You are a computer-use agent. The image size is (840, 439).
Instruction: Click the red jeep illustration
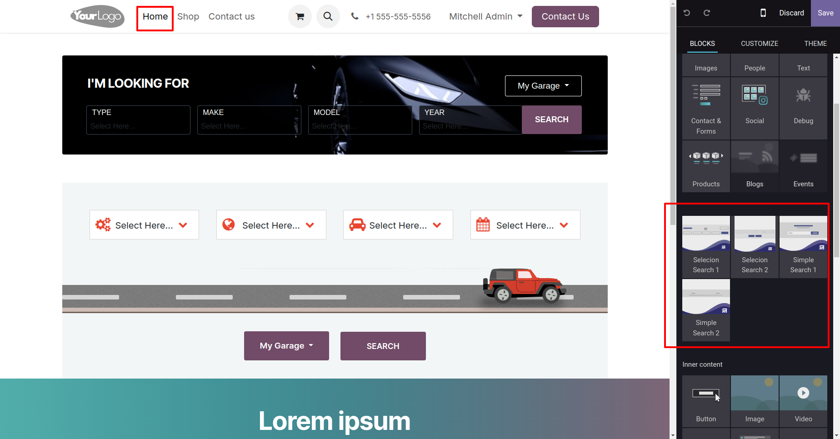[524, 285]
